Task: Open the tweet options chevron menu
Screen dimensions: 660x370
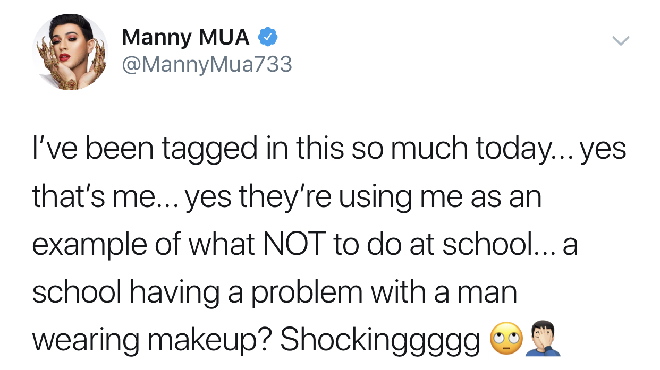Action: click(x=620, y=41)
